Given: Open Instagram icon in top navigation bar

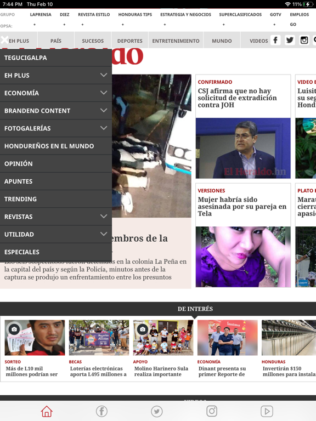Looking at the screenshot, I should coord(304,40).
